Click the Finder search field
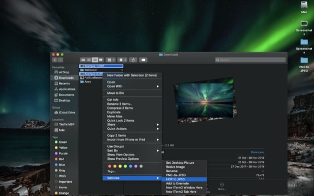Viewport: 314px width, 196px height. [x=250, y=60]
